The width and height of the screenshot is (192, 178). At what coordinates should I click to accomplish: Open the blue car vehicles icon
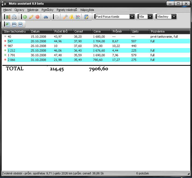(x=46, y=17)
